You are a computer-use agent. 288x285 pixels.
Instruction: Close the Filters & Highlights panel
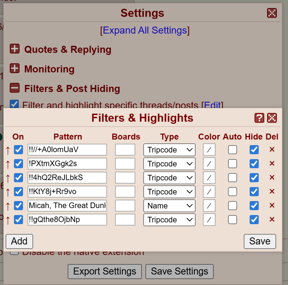[272, 118]
